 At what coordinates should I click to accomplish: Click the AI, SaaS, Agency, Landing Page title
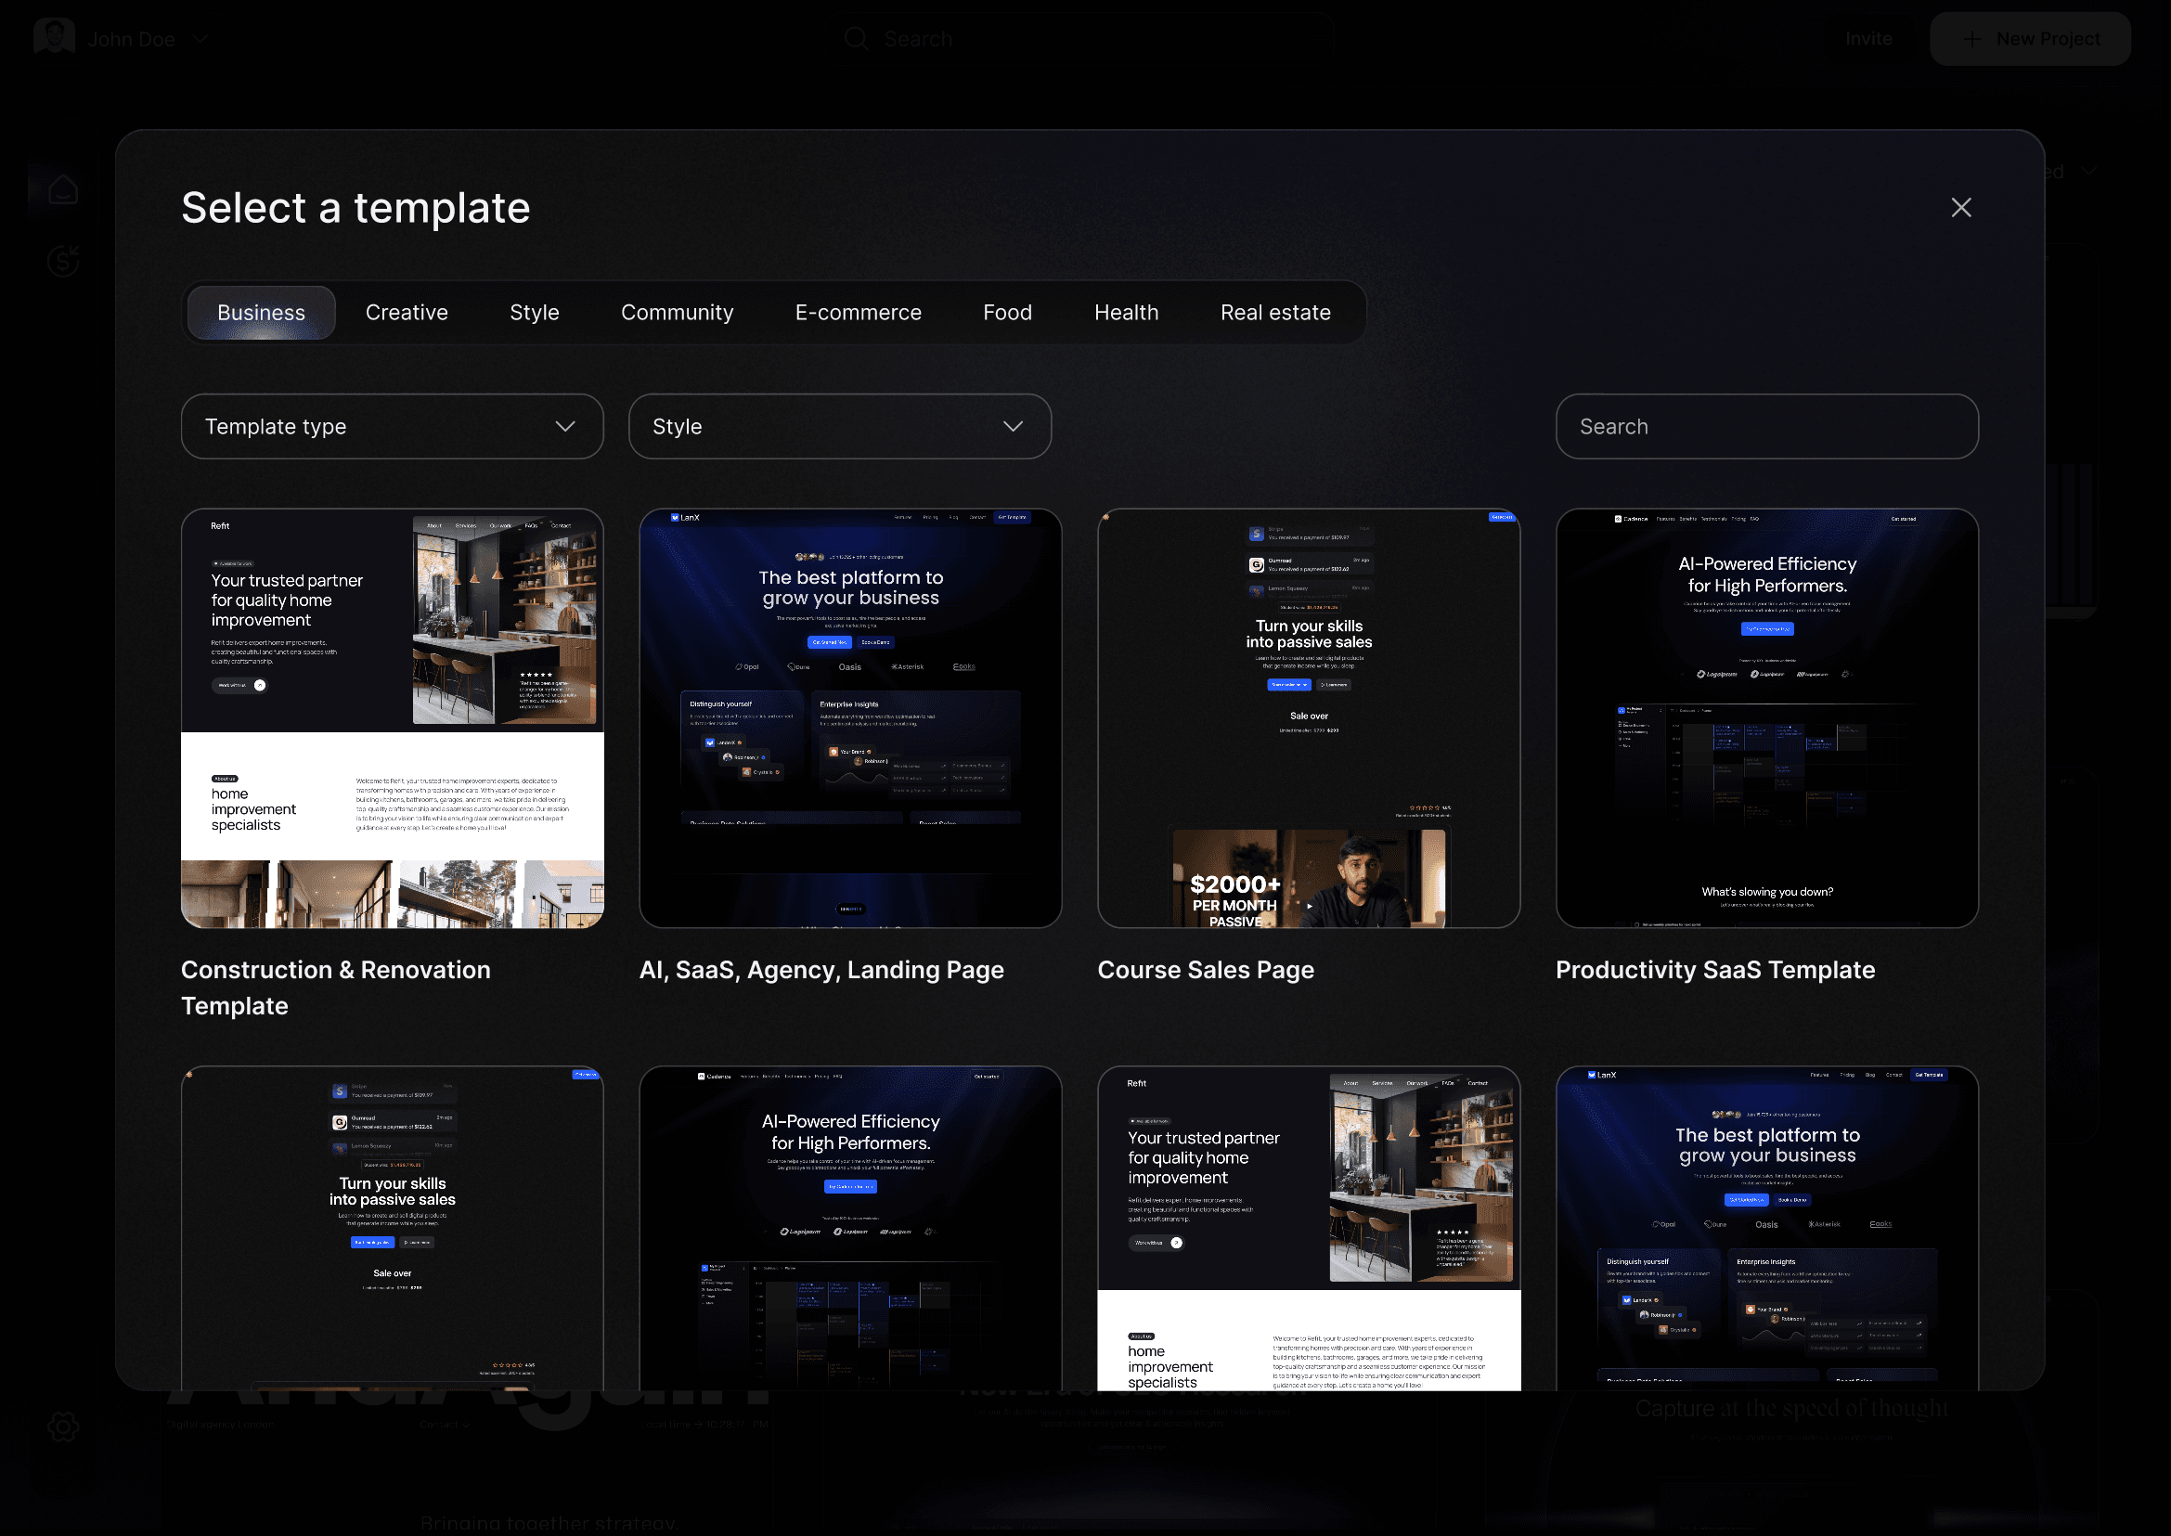821,970
